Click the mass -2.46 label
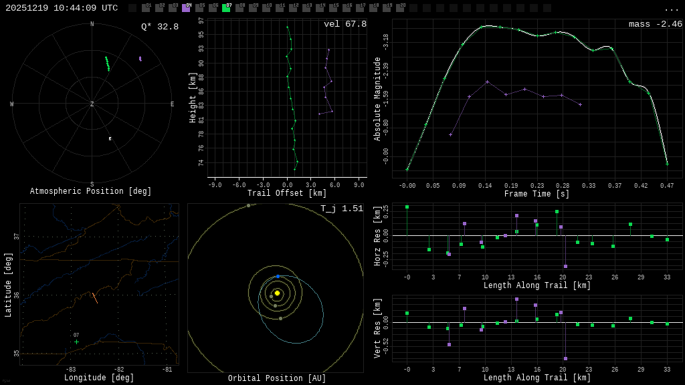 pyautogui.click(x=655, y=24)
